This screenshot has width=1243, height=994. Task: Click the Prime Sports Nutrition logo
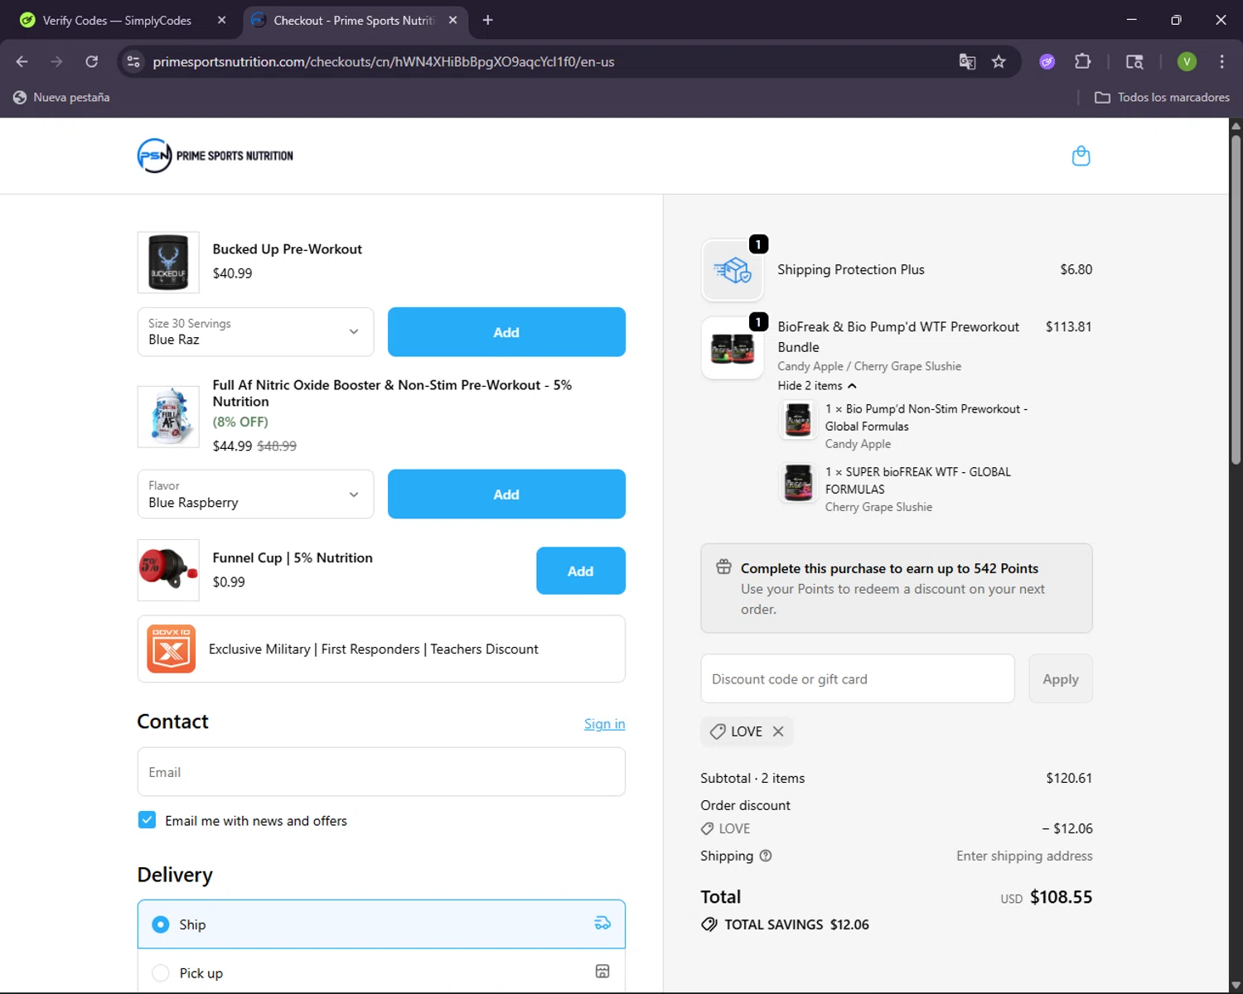(215, 156)
